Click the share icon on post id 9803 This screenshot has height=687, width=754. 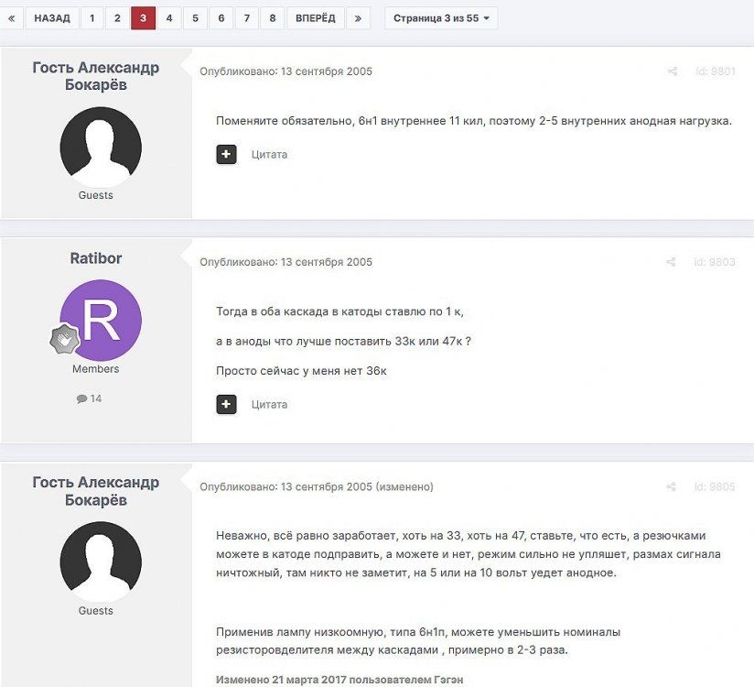pos(672,262)
